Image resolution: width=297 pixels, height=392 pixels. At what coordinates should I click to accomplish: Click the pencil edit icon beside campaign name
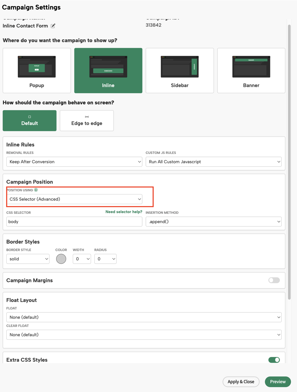point(53,26)
